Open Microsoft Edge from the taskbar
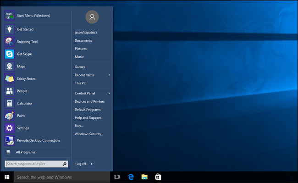Screen dimensions: 298x183 pyautogui.click(x=131, y=177)
